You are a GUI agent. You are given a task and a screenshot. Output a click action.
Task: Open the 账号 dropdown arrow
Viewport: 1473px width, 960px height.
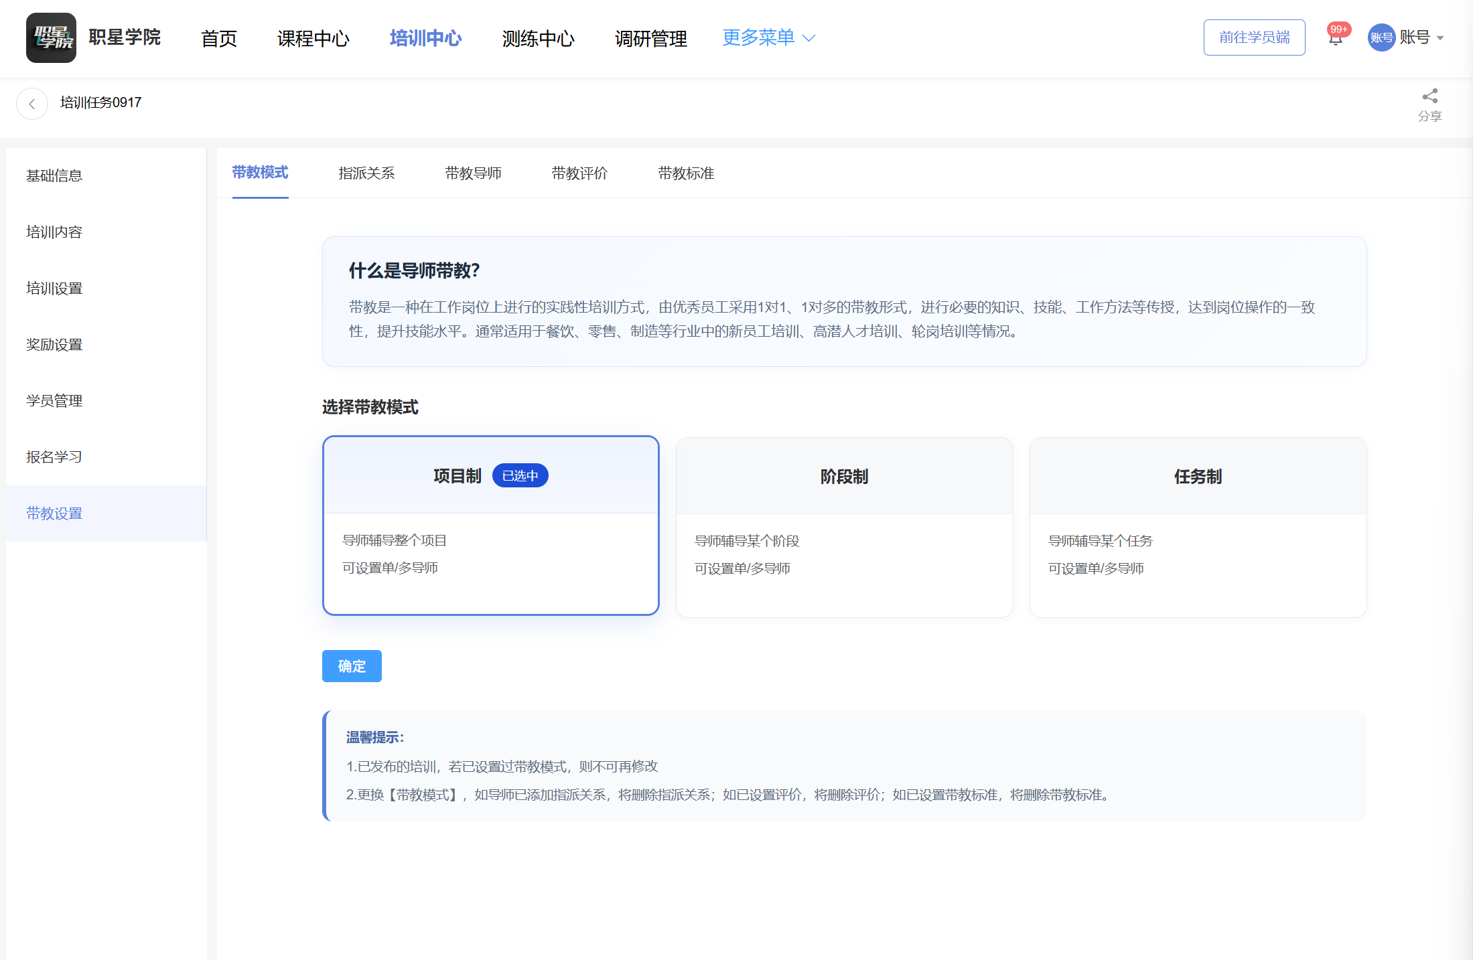(1440, 38)
